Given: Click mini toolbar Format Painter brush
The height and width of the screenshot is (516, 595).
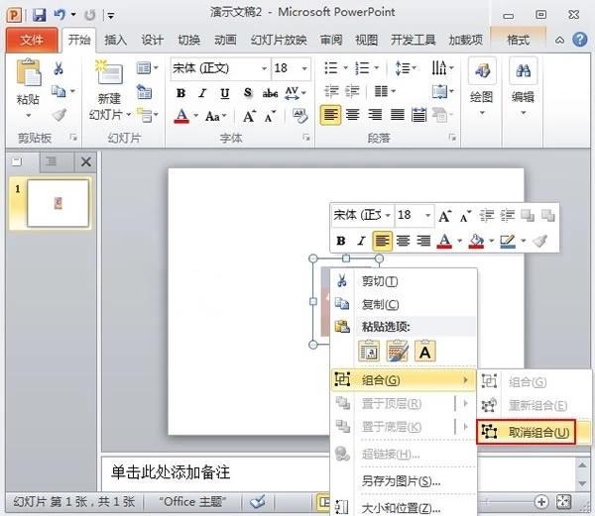Looking at the screenshot, I should pyautogui.click(x=540, y=241).
